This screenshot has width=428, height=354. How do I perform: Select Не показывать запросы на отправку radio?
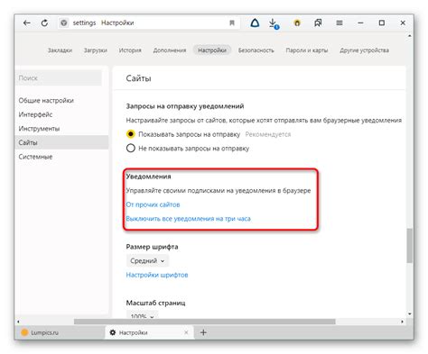tap(131, 148)
